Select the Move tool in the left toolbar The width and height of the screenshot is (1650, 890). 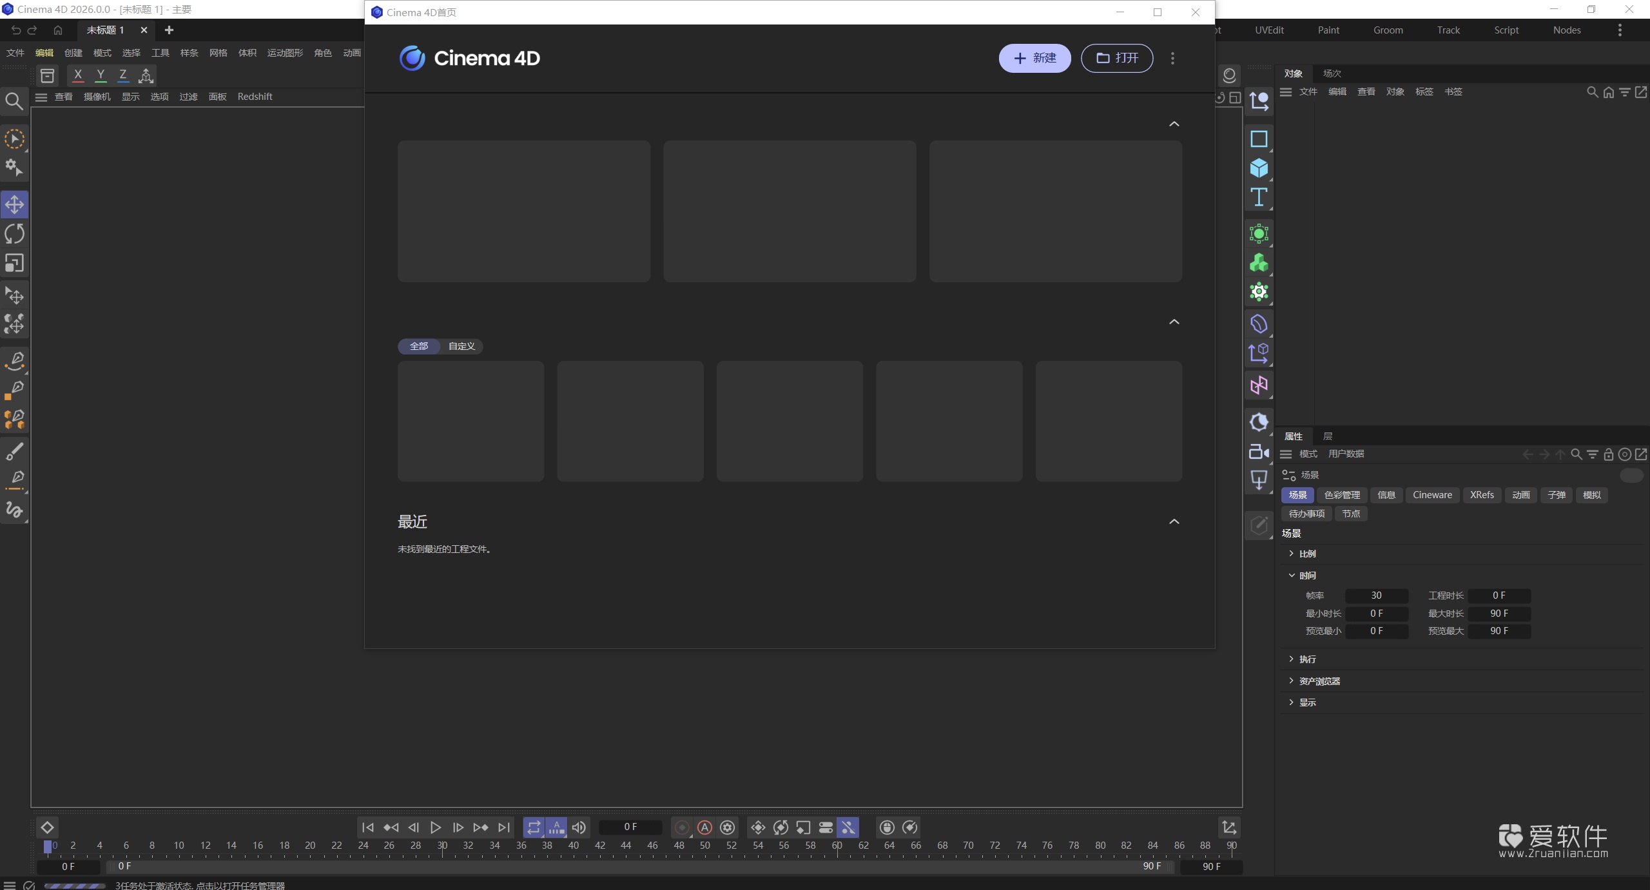click(14, 204)
